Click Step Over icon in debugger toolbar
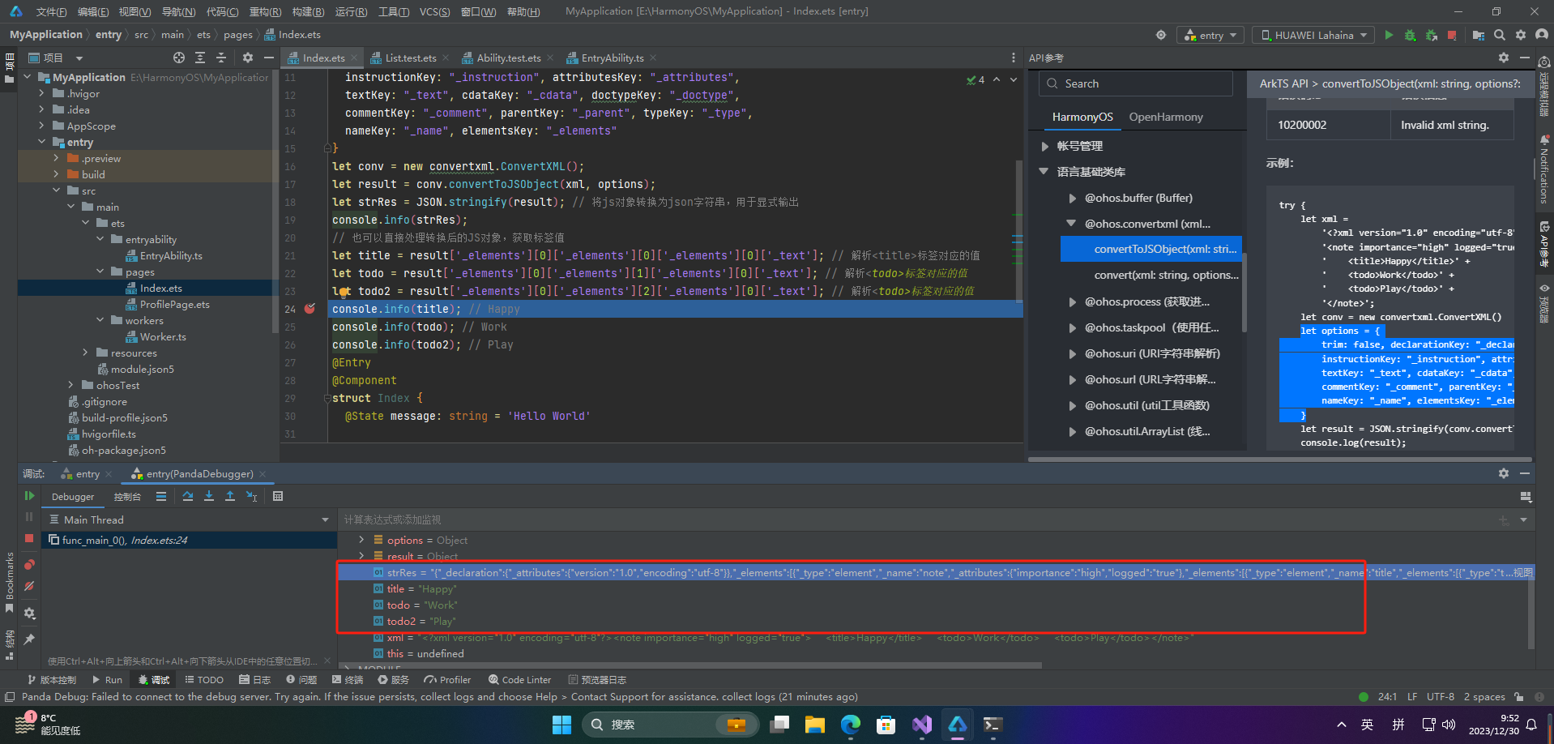The height and width of the screenshot is (744, 1554). (x=188, y=496)
